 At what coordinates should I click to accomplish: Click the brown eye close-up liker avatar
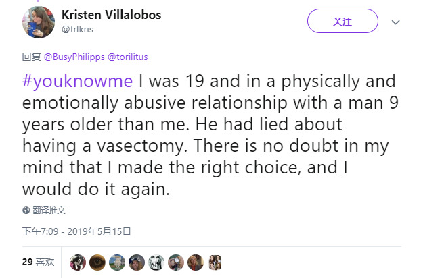click(97, 262)
